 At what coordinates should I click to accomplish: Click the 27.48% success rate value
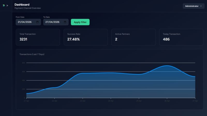73,39
